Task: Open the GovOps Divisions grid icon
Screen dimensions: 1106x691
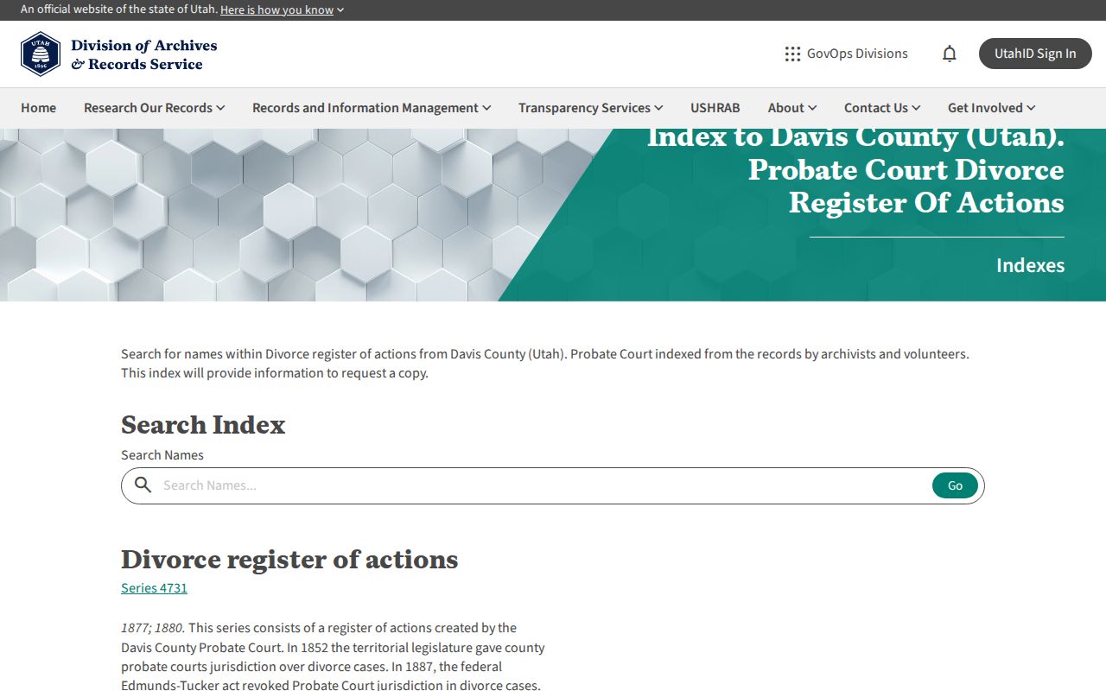Action: [792, 54]
